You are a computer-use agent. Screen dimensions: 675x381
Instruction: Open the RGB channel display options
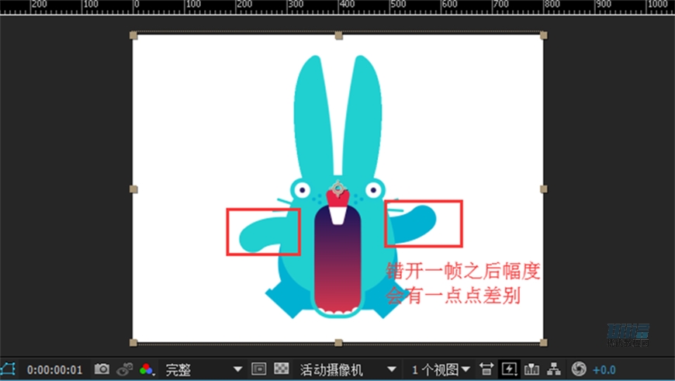point(147,369)
